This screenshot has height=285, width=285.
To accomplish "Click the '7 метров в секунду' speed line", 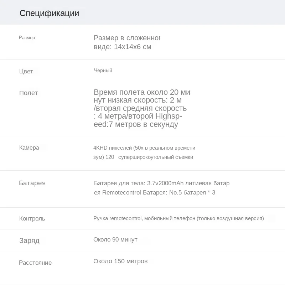I will pos(136,124).
